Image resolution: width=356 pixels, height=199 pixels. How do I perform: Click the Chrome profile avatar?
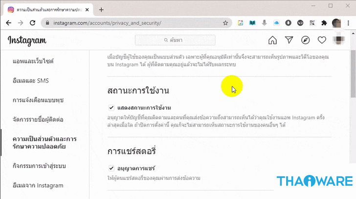[x=336, y=23]
